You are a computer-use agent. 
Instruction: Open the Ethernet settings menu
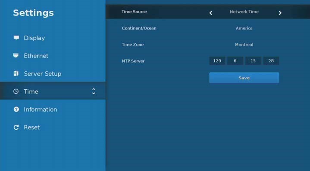[53, 56]
